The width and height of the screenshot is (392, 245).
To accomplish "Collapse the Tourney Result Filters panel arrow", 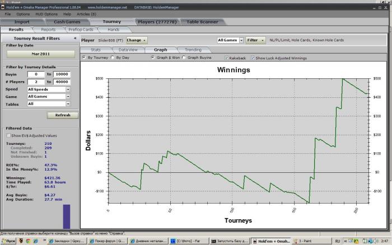I will (75, 38).
